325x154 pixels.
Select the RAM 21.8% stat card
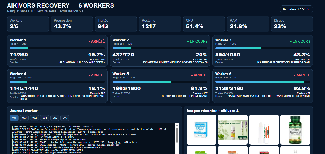tap(248, 24)
